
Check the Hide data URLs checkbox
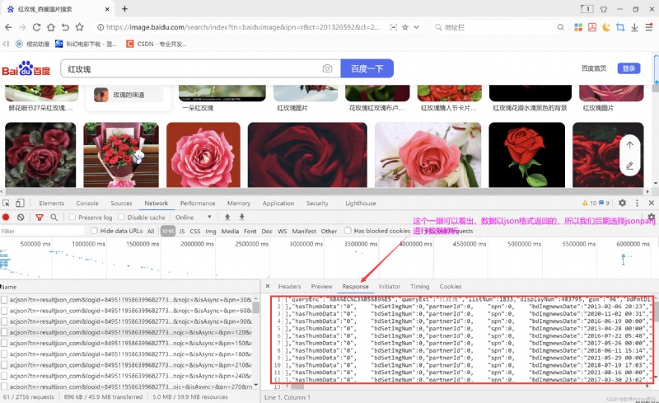(94, 231)
